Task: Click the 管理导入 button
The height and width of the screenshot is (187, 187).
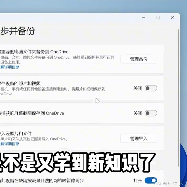Action: tap(139, 139)
